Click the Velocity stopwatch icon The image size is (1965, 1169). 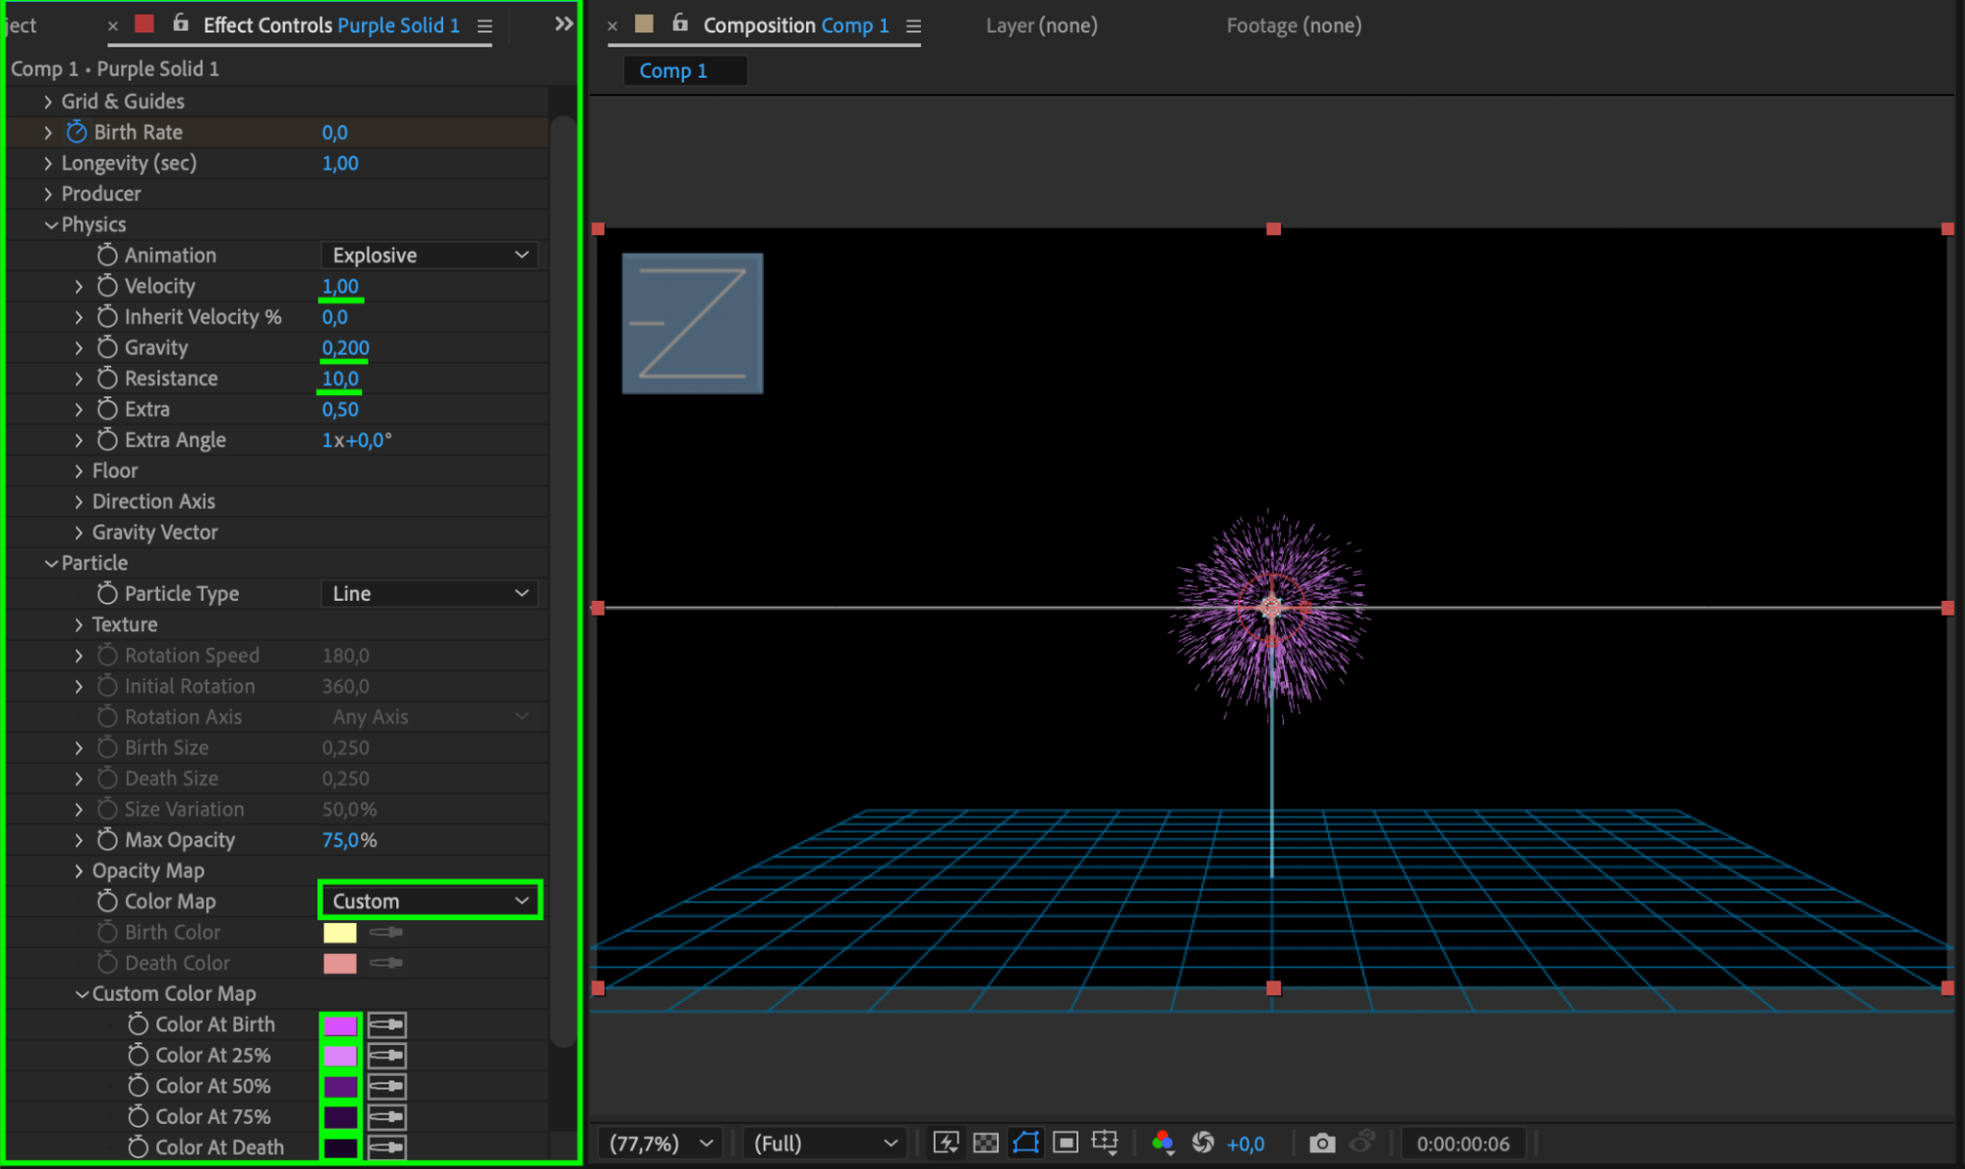coord(107,286)
